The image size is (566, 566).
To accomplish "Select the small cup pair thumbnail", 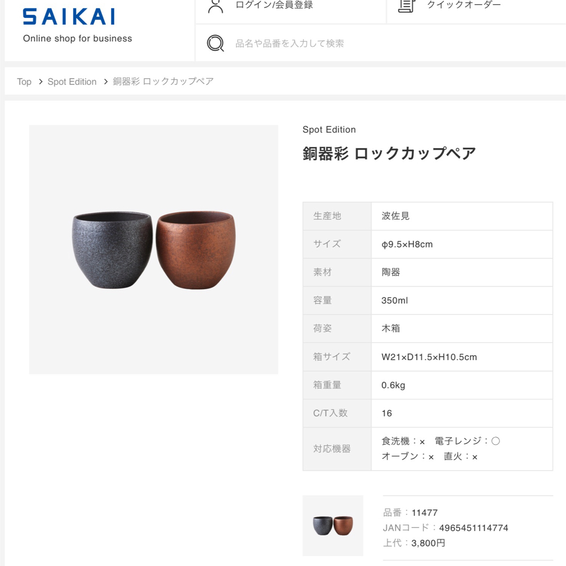I will pyautogui.click(x=333, y=526).
